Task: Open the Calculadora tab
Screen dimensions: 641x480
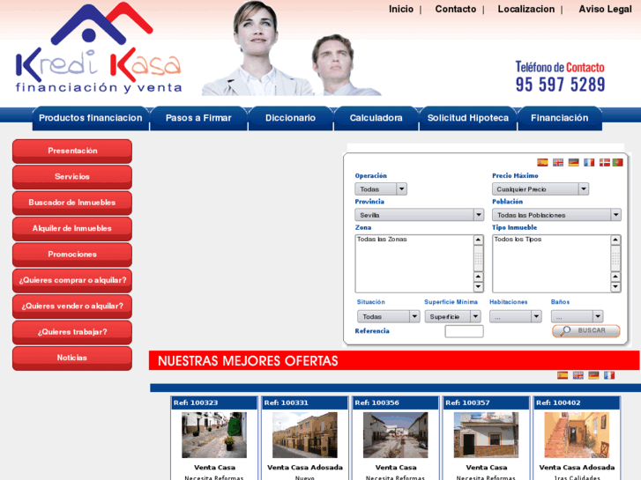Action: (x=376, y=118)
